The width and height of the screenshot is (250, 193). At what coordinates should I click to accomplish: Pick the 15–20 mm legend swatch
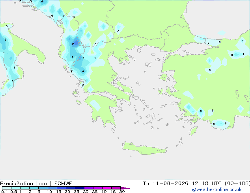(x=62, y=188)
